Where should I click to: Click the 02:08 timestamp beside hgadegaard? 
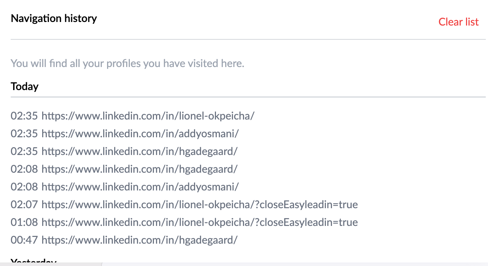tap(24, 169)
